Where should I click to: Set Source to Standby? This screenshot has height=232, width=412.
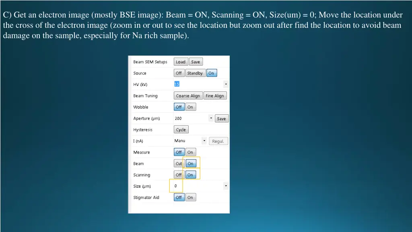coord(195,73)
